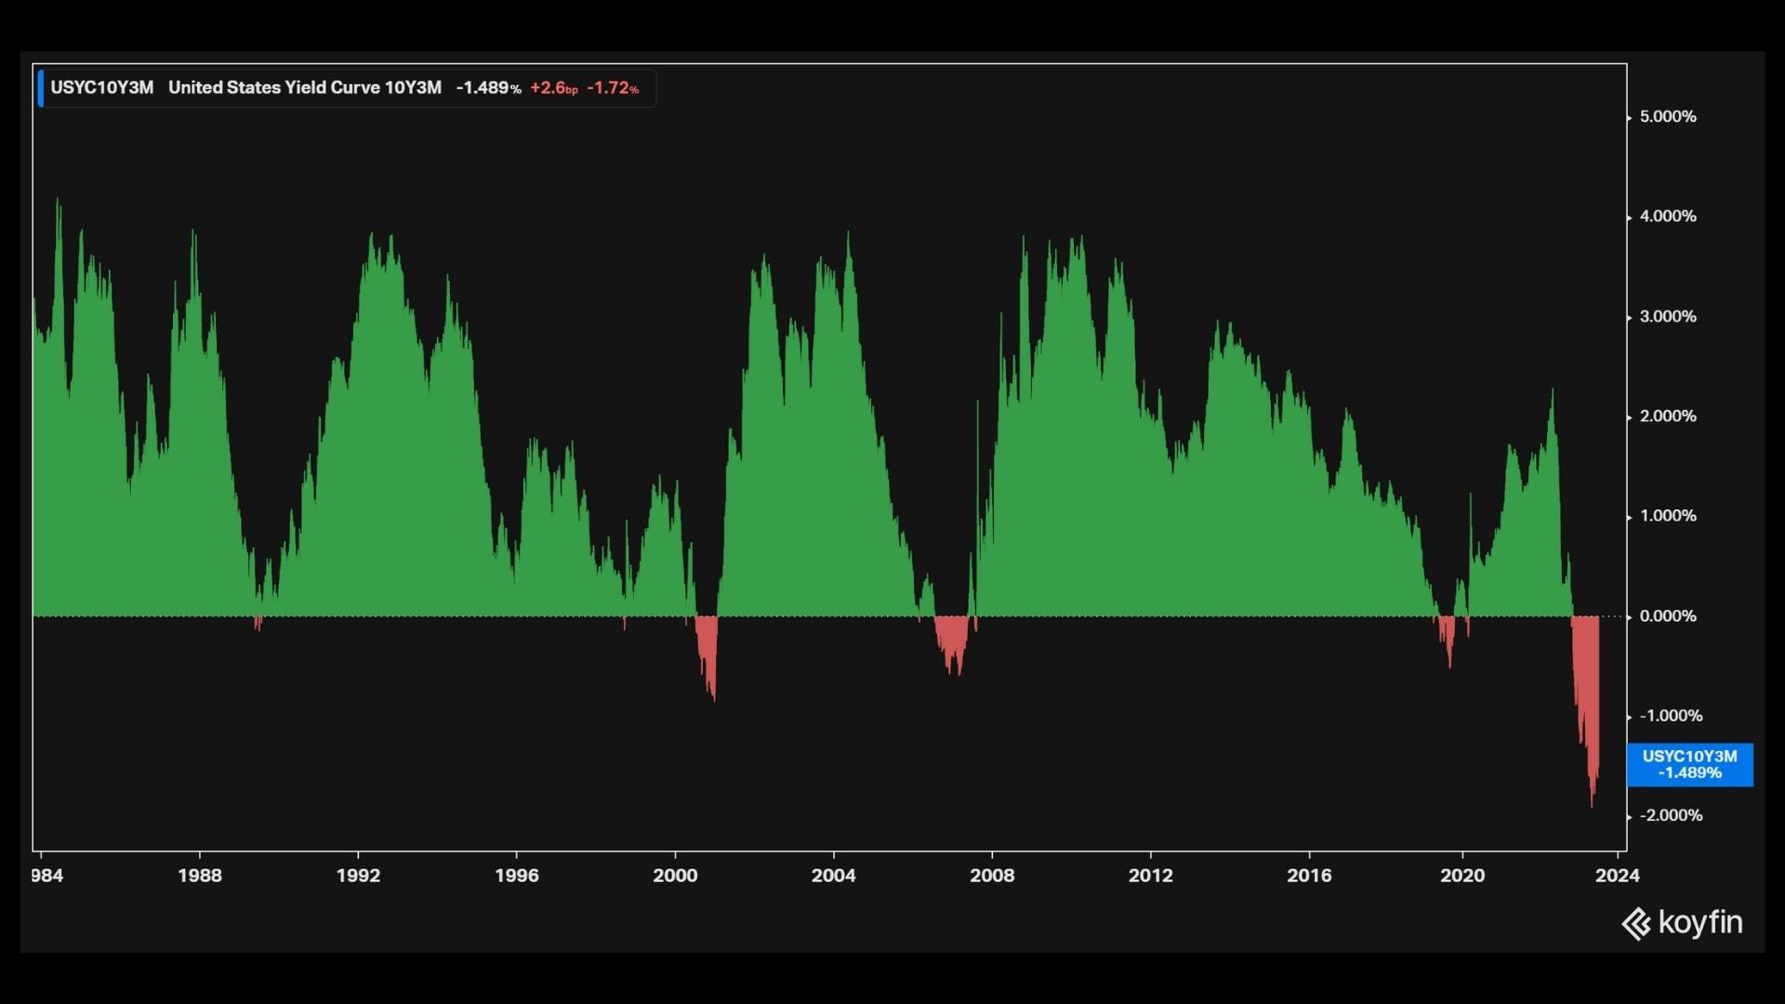Click the 5.000% y-axis label
Viewport: 1785px width, 1004px height.
click(1668, 117)
